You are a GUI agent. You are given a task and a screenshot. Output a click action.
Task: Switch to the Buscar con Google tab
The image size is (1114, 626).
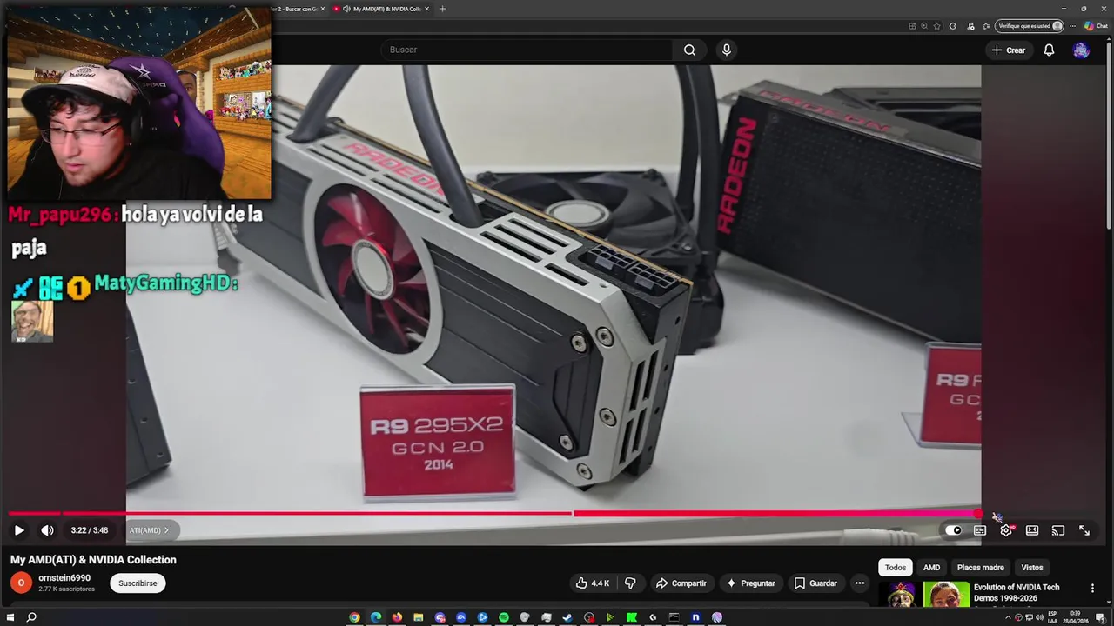tap(296, 9)
